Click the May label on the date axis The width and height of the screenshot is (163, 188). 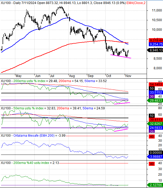click(x=18, y=76)
